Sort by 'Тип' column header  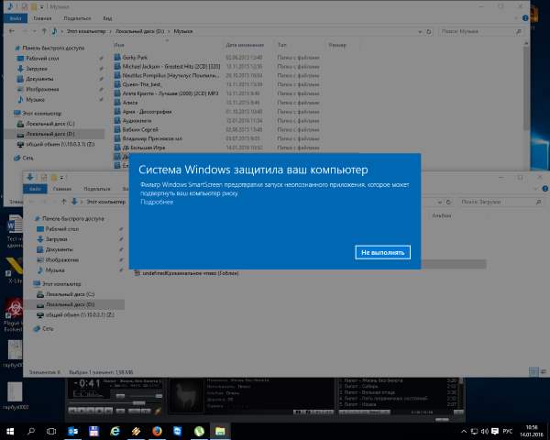coord(282,45)
